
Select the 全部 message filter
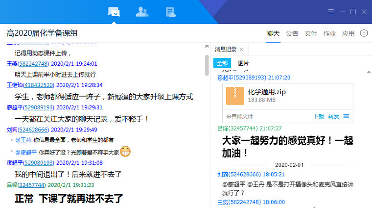pos(222,63)
